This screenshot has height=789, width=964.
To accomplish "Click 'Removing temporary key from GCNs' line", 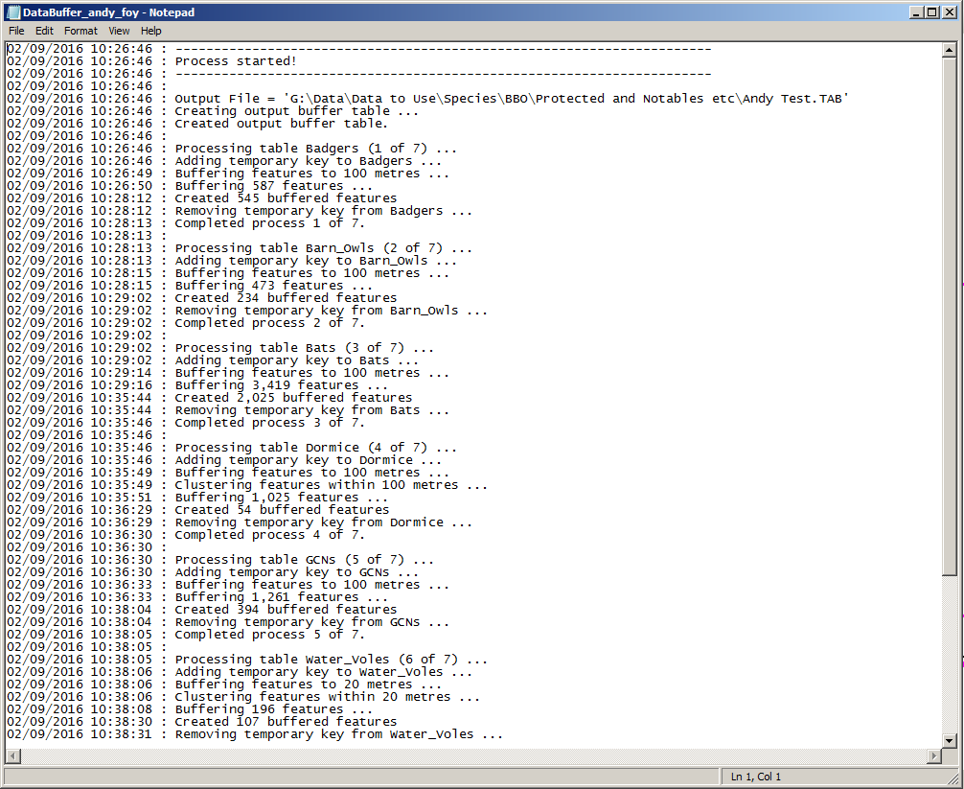I will (312, 622).
